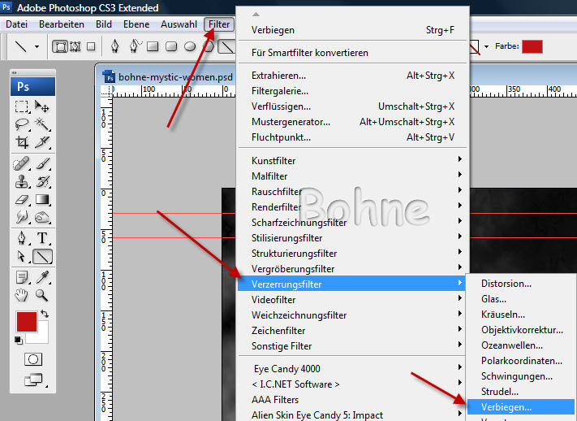Viewport: 577px width, 421px height.
Task: Select the Eraser tool
Action: pos(23,199)
